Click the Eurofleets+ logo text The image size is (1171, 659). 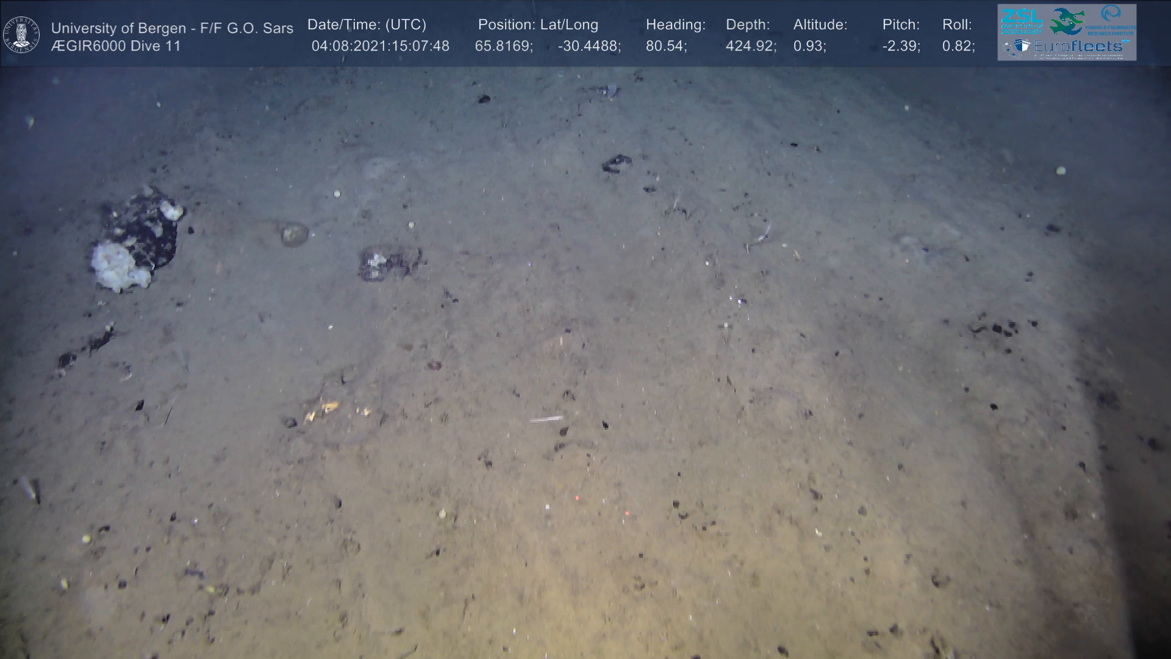point(1078,46)
